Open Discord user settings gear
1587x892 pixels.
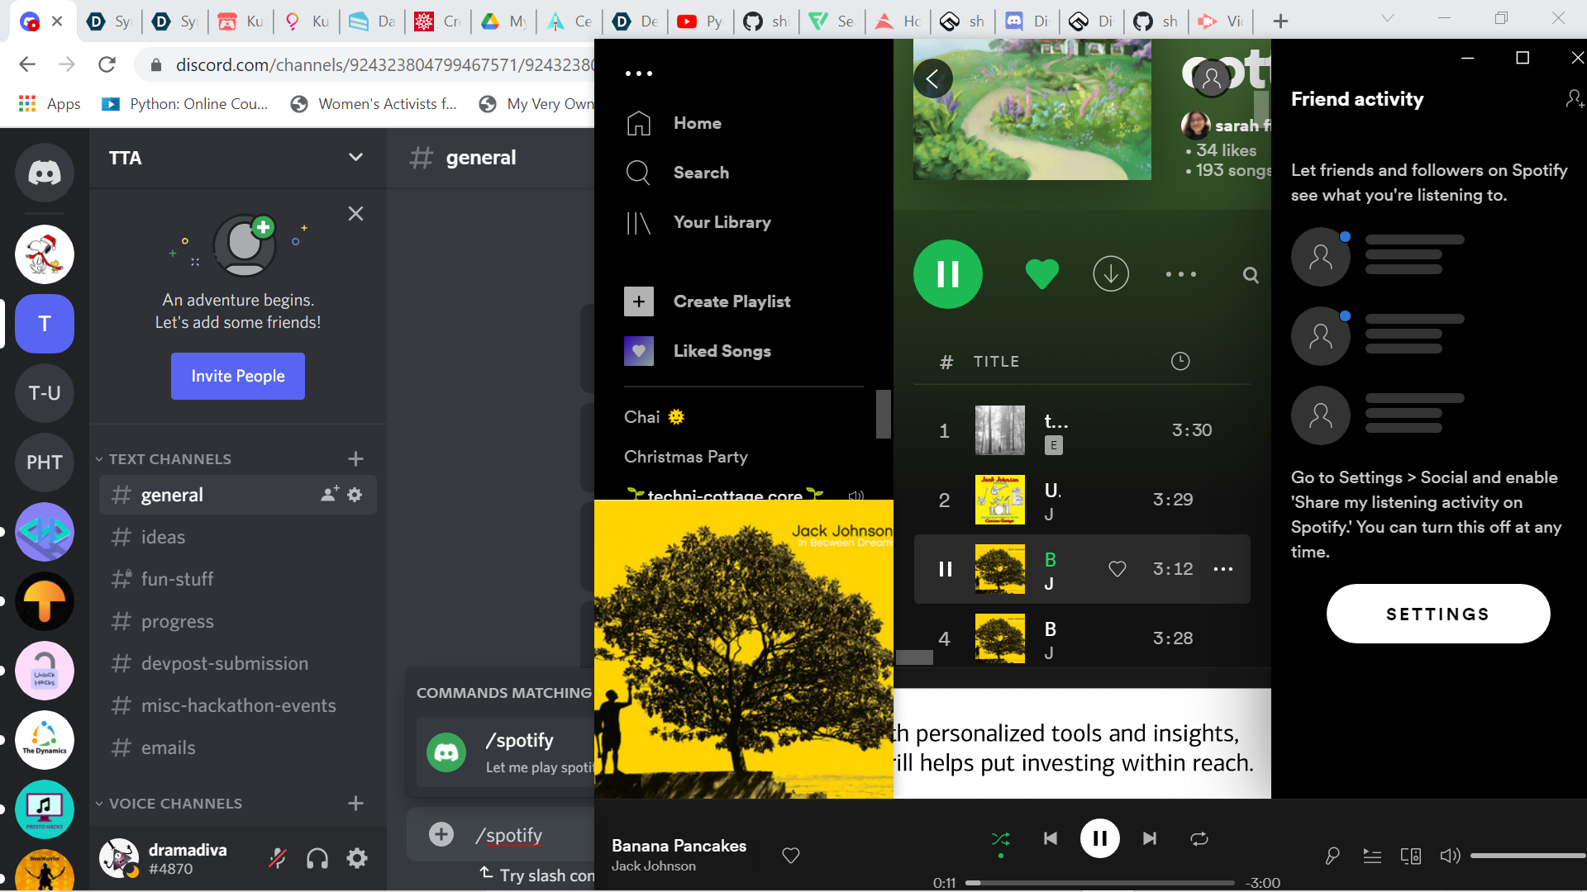[357, 859]
